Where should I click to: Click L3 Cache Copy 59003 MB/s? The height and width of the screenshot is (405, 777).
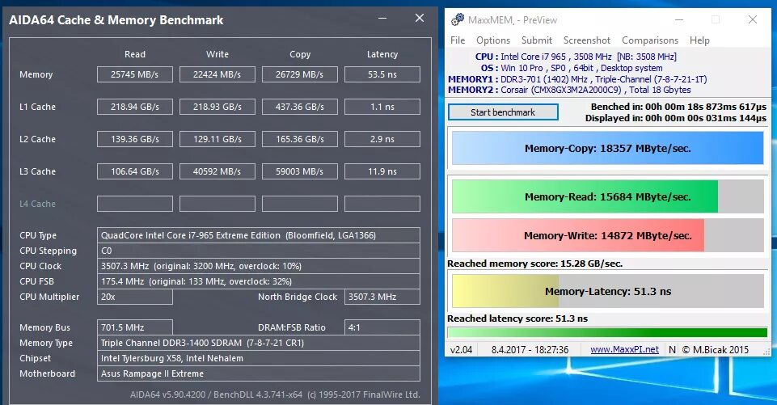(x=300, y=171)
